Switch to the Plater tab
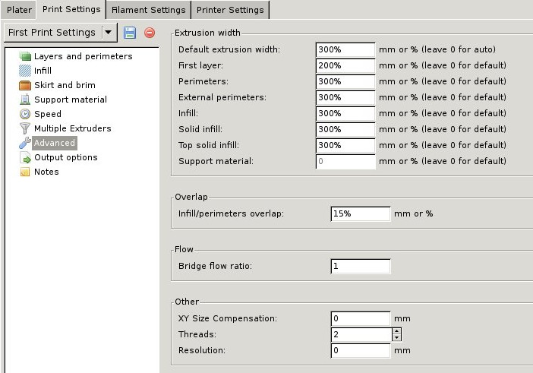533x373 pixels. (19, 10)
